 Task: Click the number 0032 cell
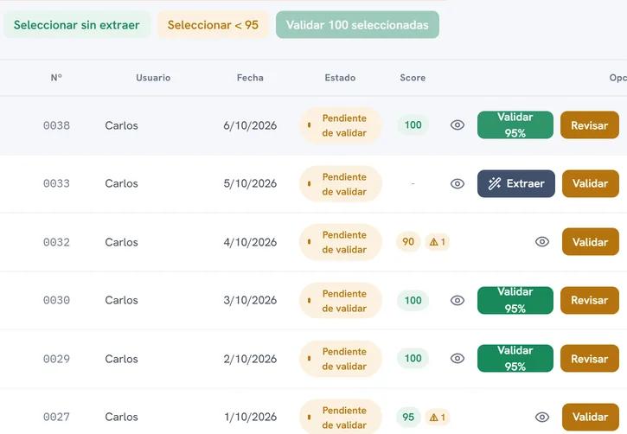pos(56,242)
